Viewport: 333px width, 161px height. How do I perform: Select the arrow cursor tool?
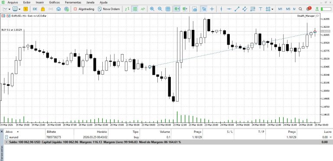(204, 9)
